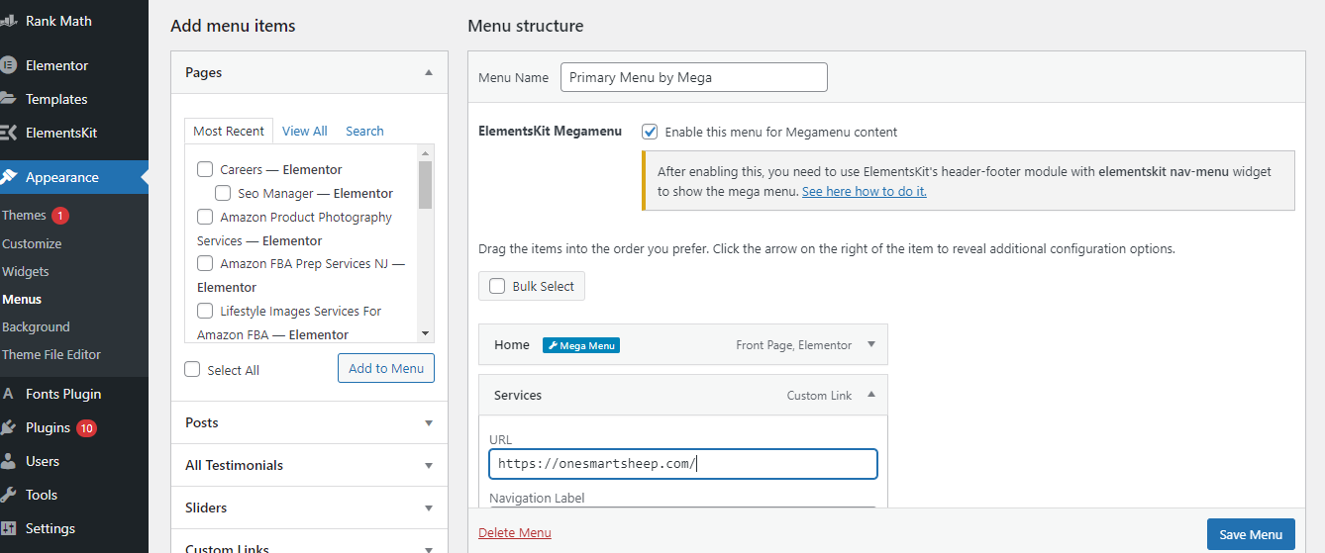Click the Save Menu button
Image resolution: width=1325 pixels, height=553 pixels.
1251,534
